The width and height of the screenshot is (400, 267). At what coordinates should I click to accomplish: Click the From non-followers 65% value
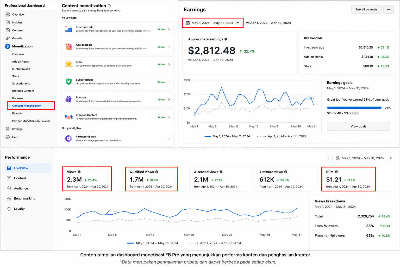(370, 236)
